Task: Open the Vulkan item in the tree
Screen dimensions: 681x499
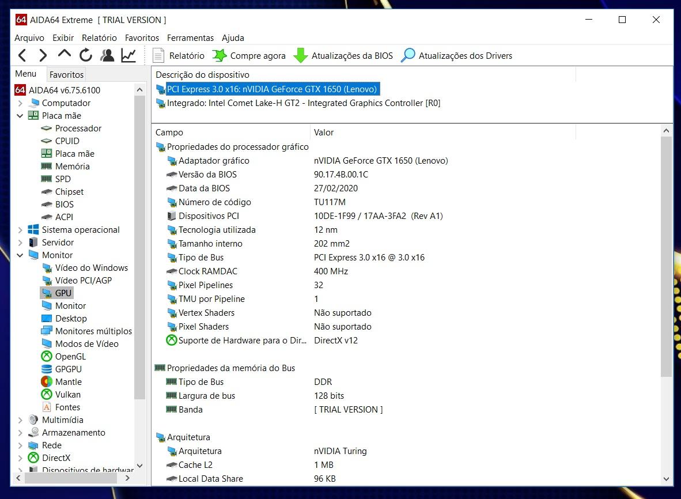Action: [x=68, y=394]
